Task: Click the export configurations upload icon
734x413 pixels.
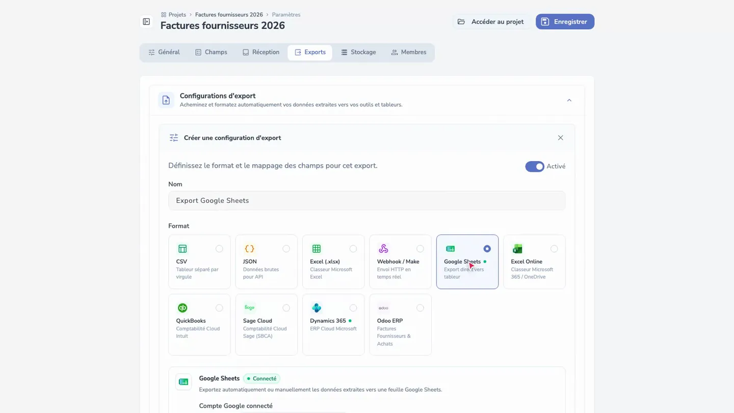Action: pos(166,100)
